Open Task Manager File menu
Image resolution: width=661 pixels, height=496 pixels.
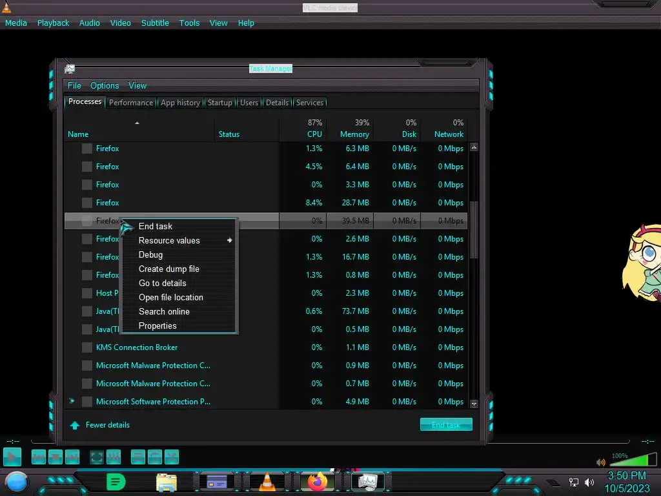tap(74, 86)
